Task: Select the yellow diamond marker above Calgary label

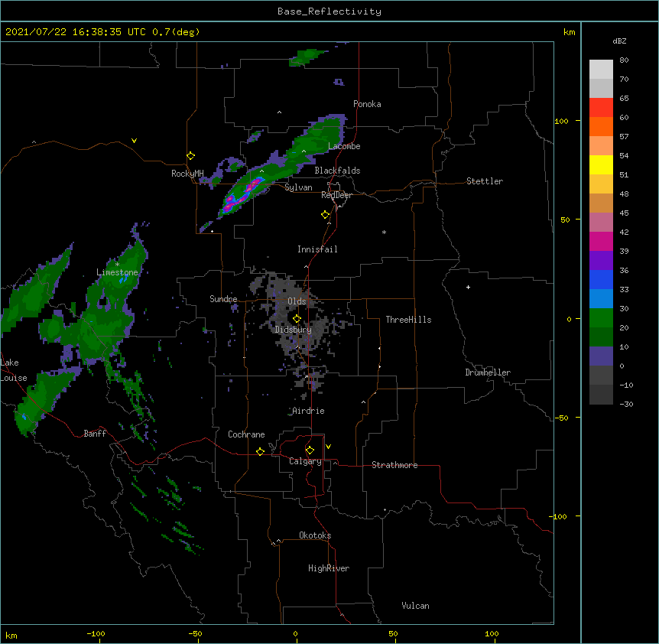Action: [310, 450]
